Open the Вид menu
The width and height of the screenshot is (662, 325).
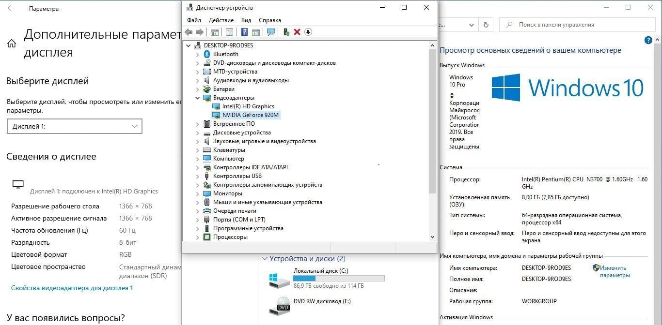pyautogui.click(x=246, y=20)
